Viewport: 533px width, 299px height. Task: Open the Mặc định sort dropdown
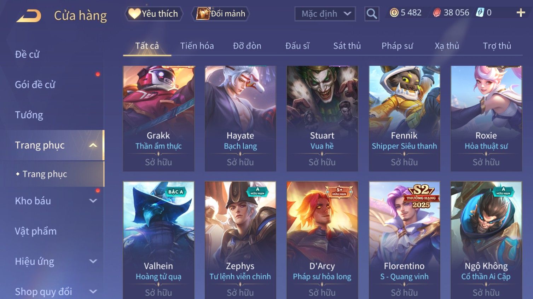pos(325,14)
